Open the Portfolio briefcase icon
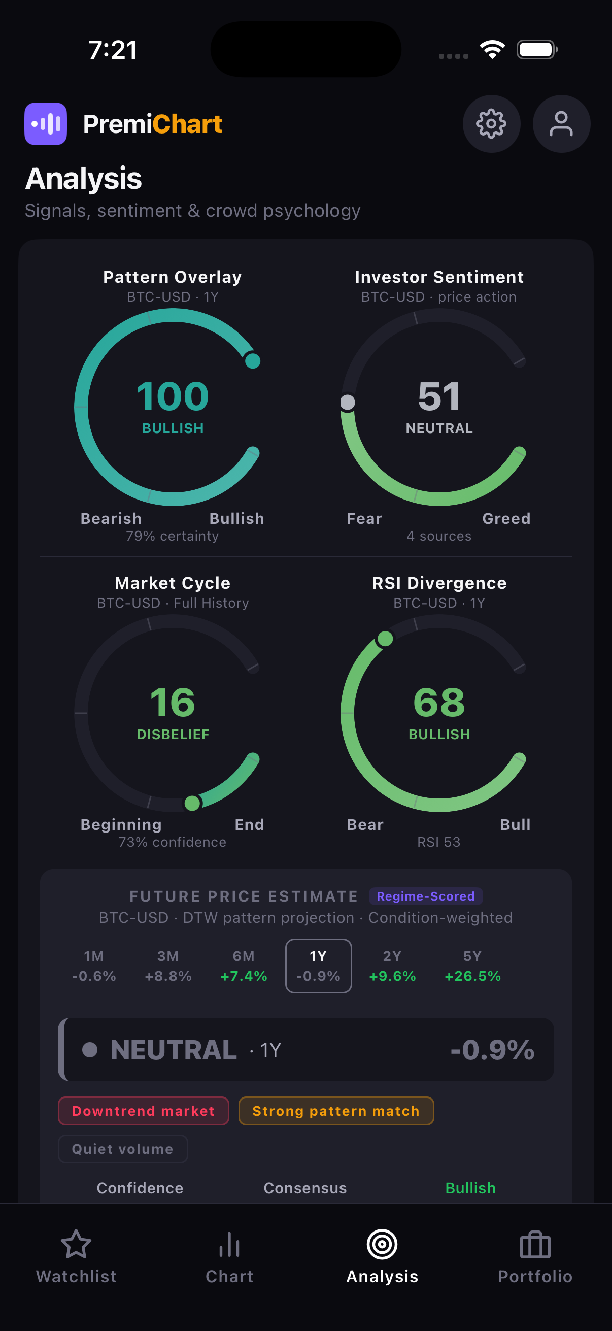Screen dimensions: 612x1331 tap(535, 1244)
